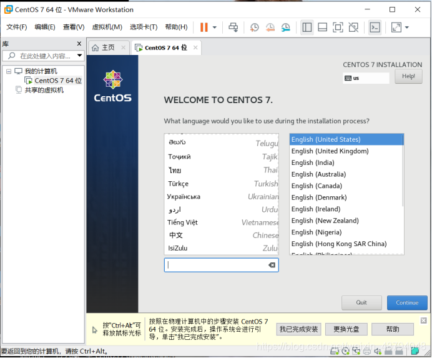
Task: Open the library search dropdown arrow
Action: pyautogui.click(x=80, y=56)
